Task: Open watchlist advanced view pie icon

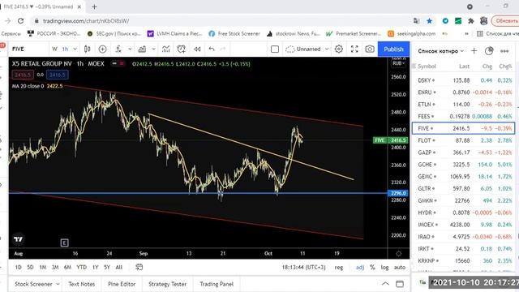Action: pos(489,50)
